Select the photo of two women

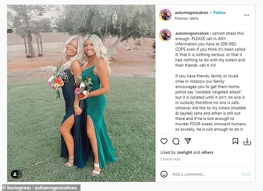(x=81, y=93)
